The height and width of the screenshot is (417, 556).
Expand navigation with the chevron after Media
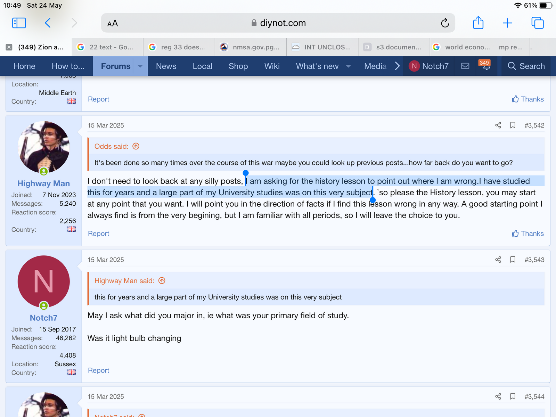[397, 66]
